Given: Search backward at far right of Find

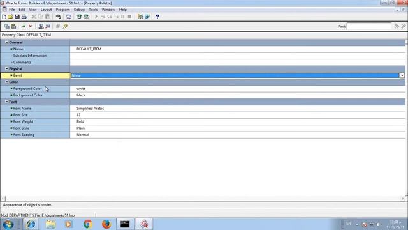Looking at the screenshot, I should pyautogui.click(x=404, y=26).
